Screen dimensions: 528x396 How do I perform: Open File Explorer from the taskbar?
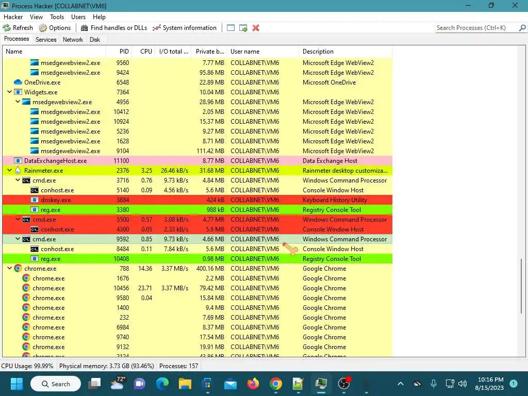[185, 384]
